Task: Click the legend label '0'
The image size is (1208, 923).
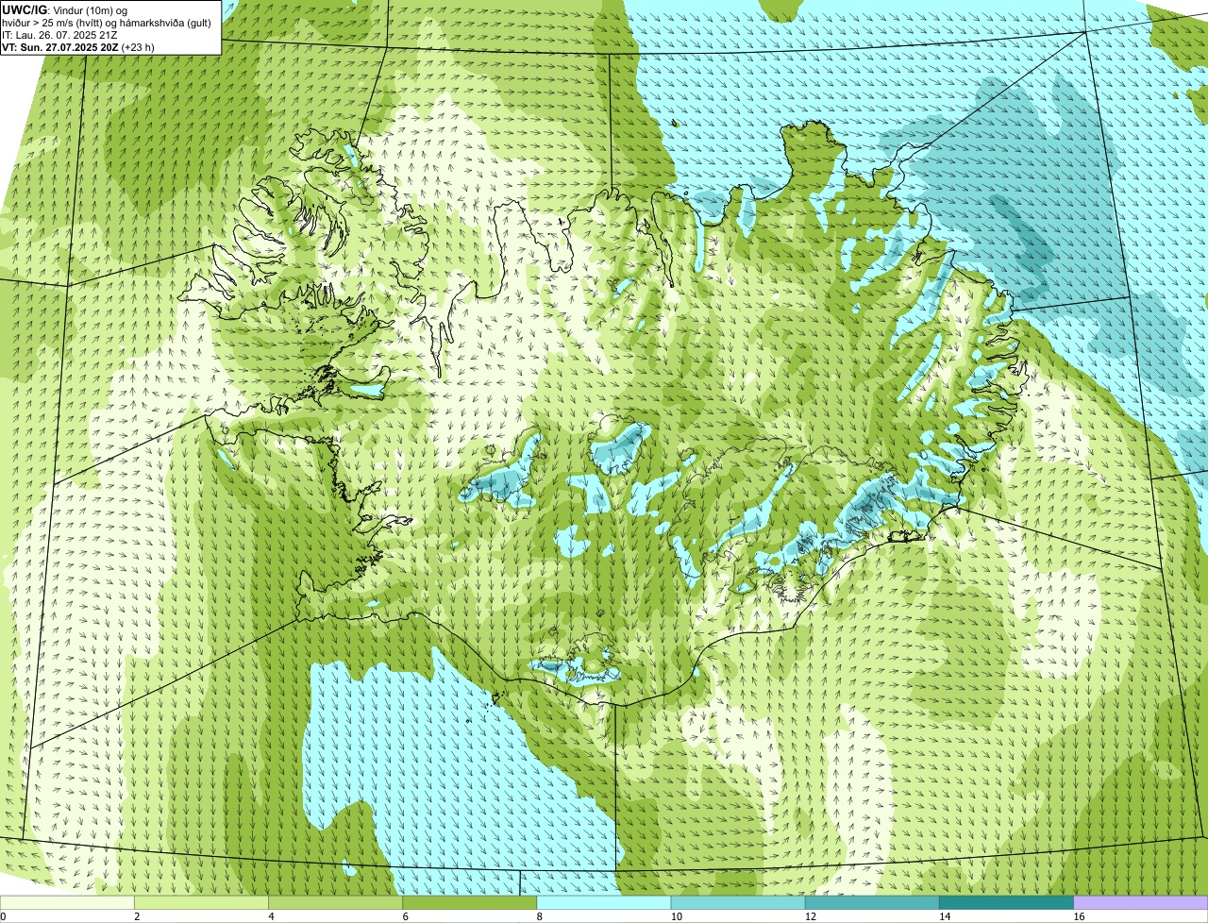Action: (3, 916)
